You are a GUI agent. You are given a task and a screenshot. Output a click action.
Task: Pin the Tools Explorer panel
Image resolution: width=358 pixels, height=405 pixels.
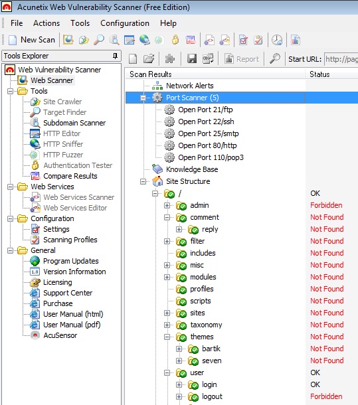[x=115, y=56]
